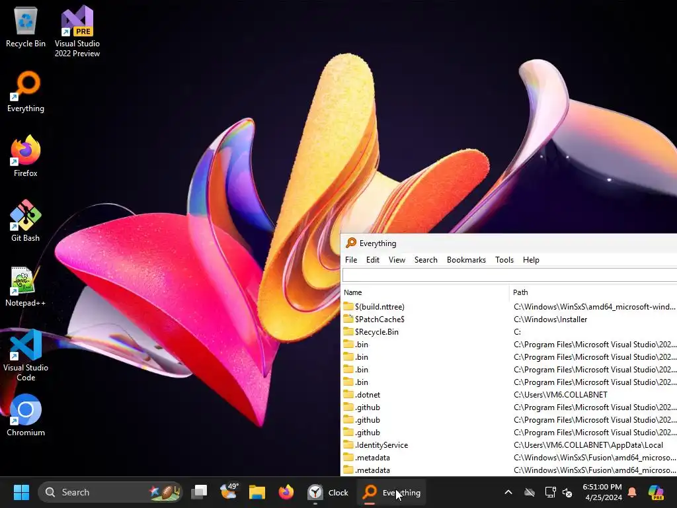Show hidden system tray icons
This screenshot has width=677, height=508.
point(508,492)
